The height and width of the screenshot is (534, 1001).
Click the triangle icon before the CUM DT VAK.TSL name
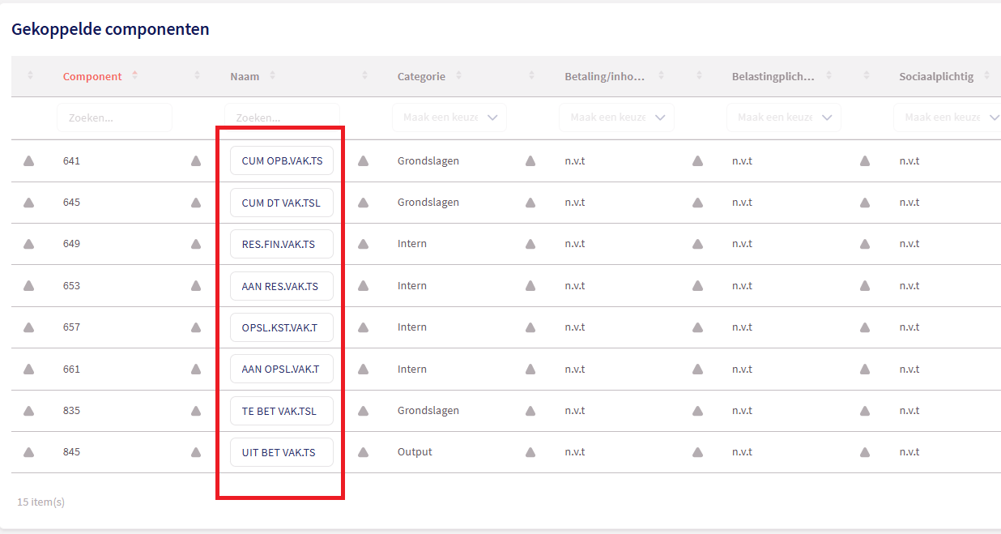click(x=196, y=203)
